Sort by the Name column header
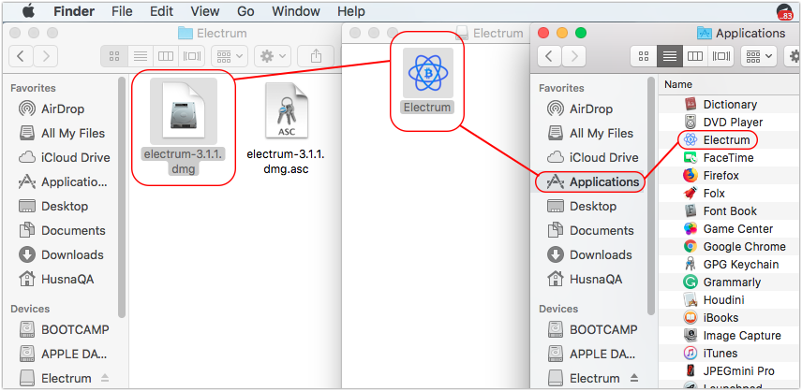802x391 pixels. [x=678, y=85]
